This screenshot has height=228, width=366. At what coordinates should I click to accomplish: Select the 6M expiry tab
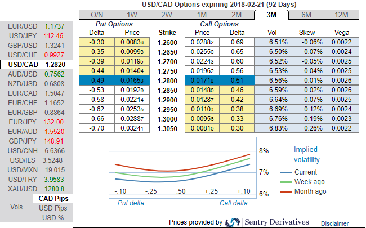307,14
